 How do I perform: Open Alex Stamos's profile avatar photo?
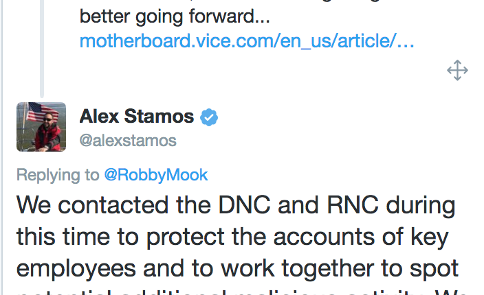(x=41, y=127)
